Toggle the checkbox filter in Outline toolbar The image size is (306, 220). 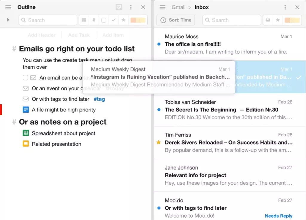point(104,20)
